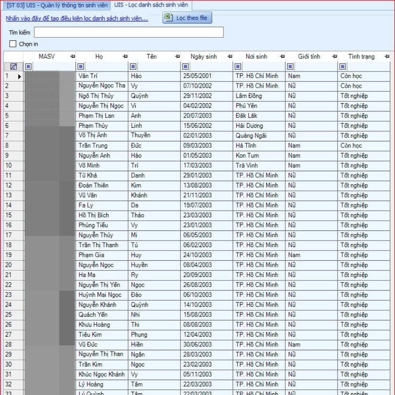Screen dimensions: 395x395
Task: Click the pin icon in Tên column header
Action: 177,57
